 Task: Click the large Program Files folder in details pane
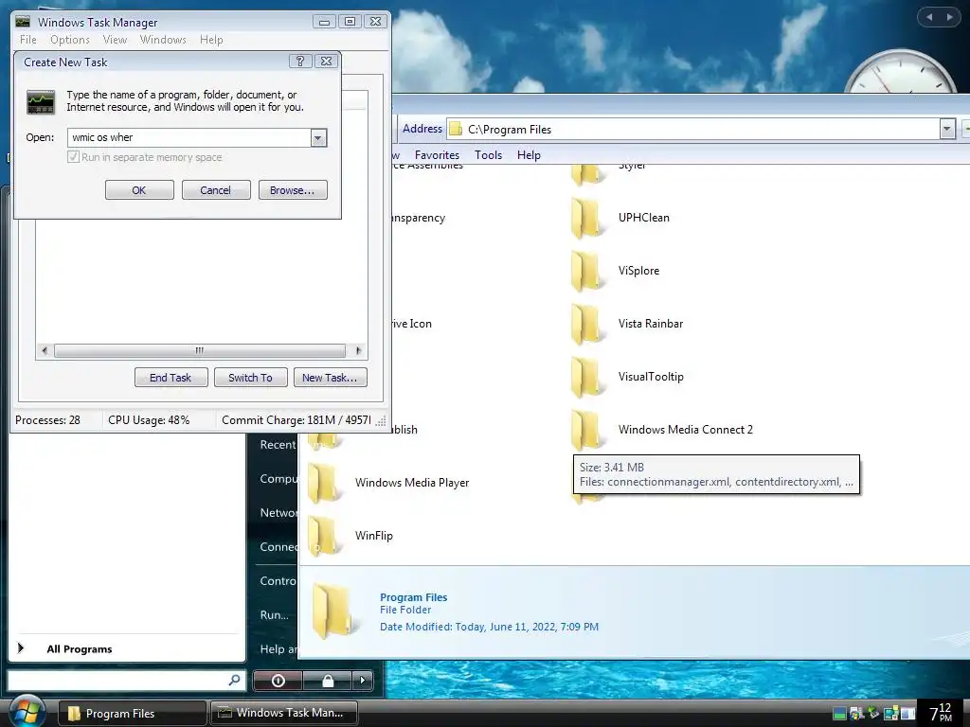coord(334,611)
